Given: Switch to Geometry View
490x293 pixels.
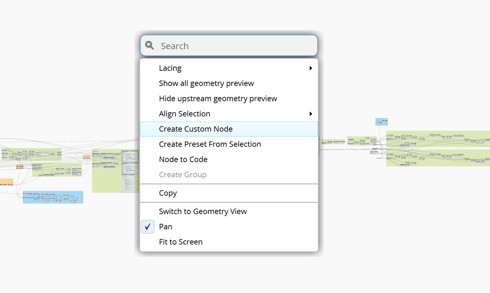Looking at the screenshot, I should pos(203,211).
